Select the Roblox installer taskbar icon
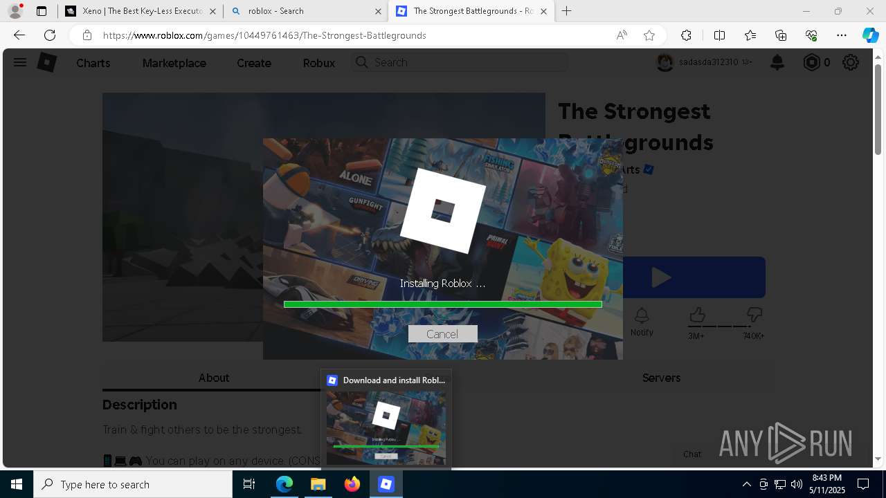 click(386, 484)
